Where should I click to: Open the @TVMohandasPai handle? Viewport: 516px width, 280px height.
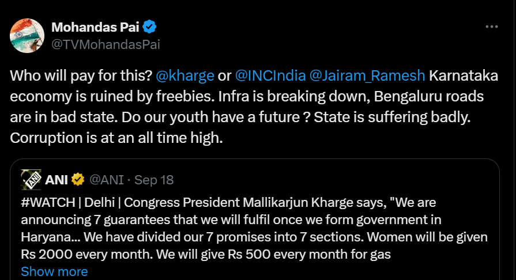(x=106, y=44)
